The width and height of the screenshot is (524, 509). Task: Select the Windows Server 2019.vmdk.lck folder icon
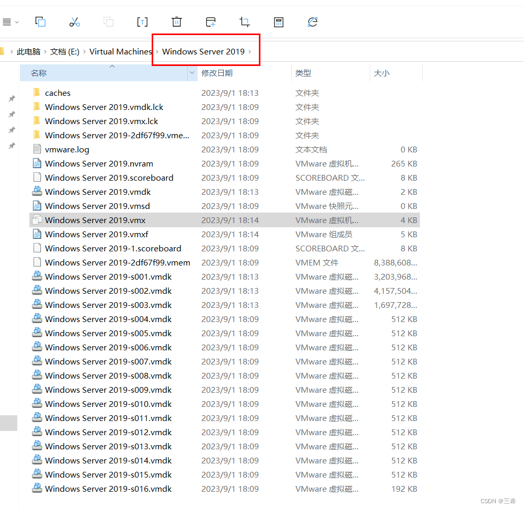[x=37, y=107]
